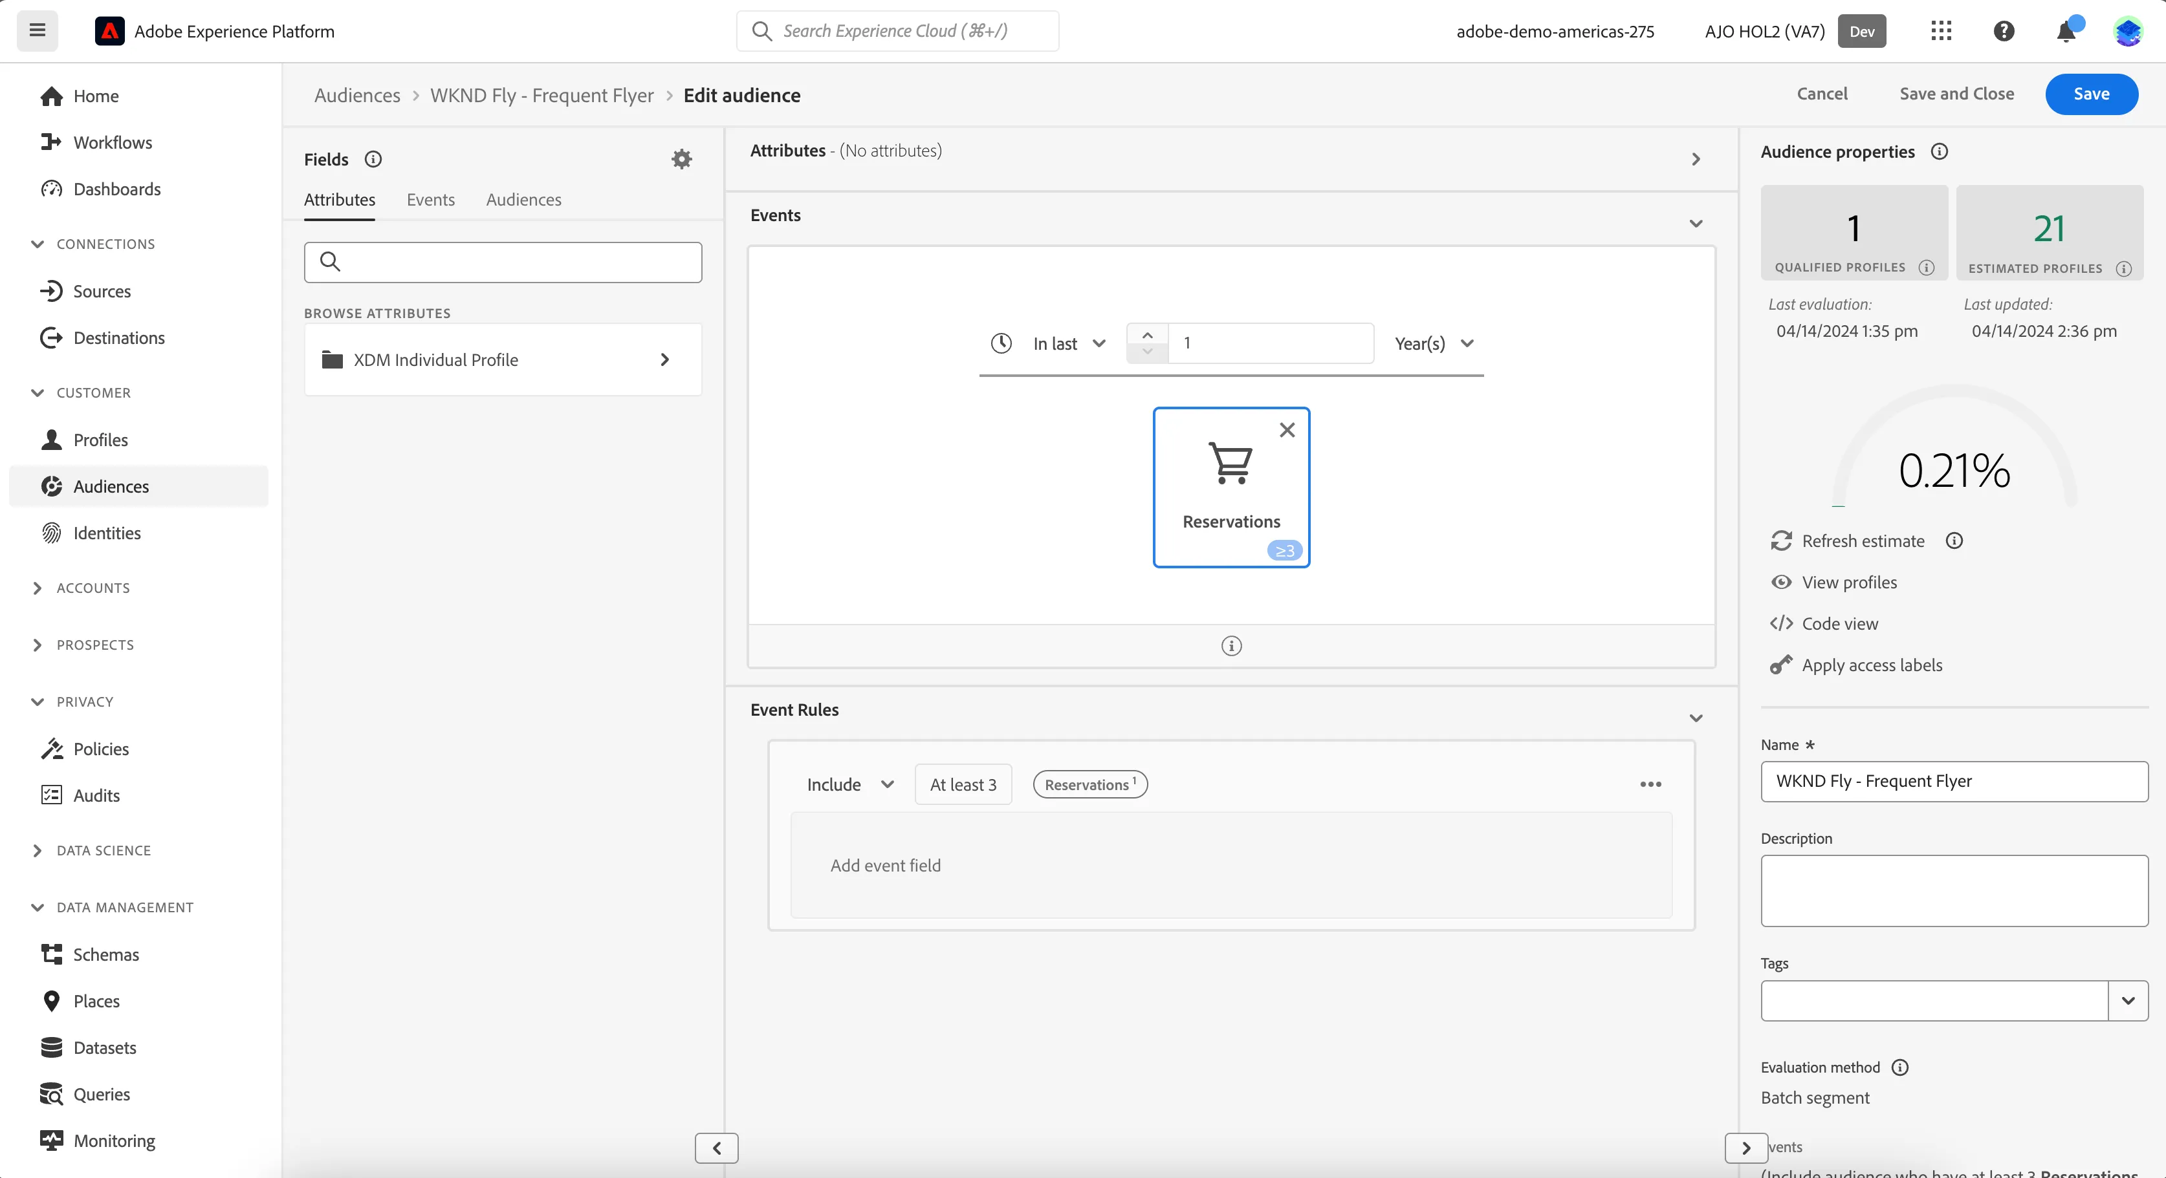Collapse the left Fields panel arrow
2166x1178 pixels.
pyautogui.click(x=716, y=1148)
